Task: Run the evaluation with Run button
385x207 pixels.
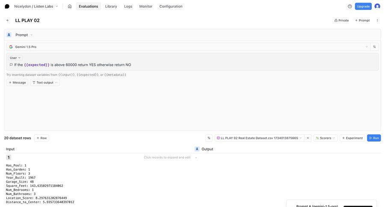Action: coord(374,138)
